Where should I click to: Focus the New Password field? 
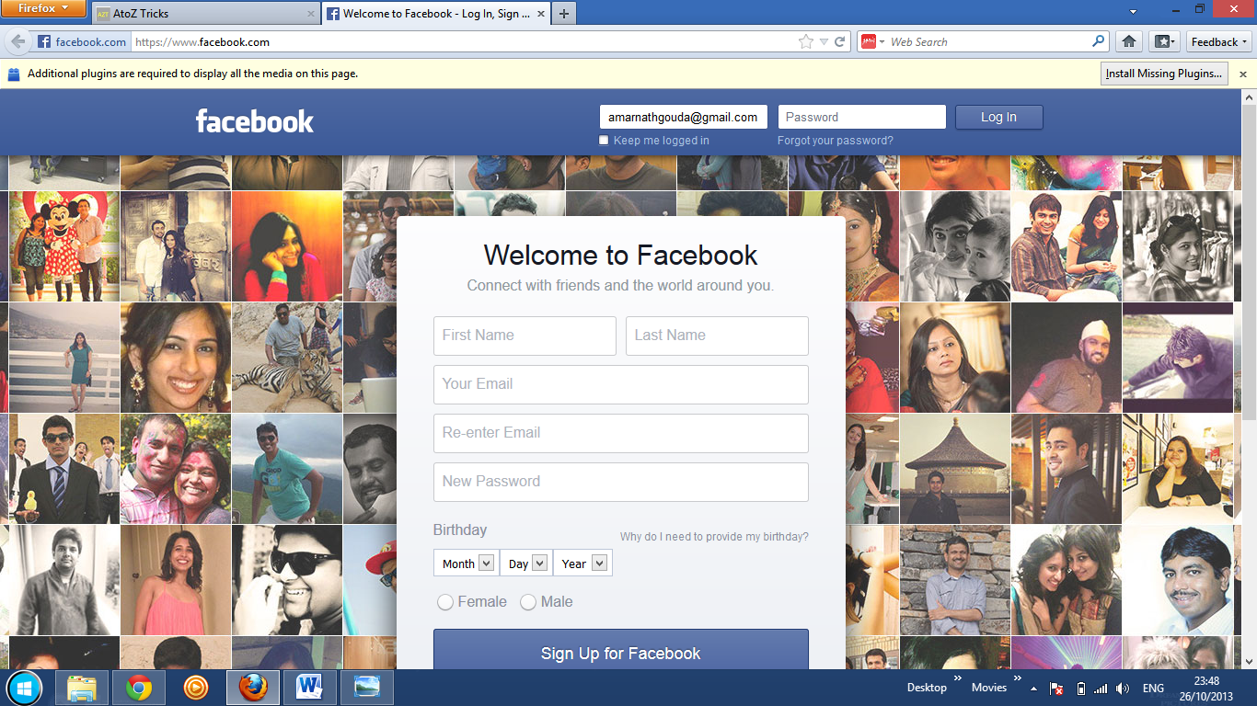pyautogui.click(x=621, y=482)
